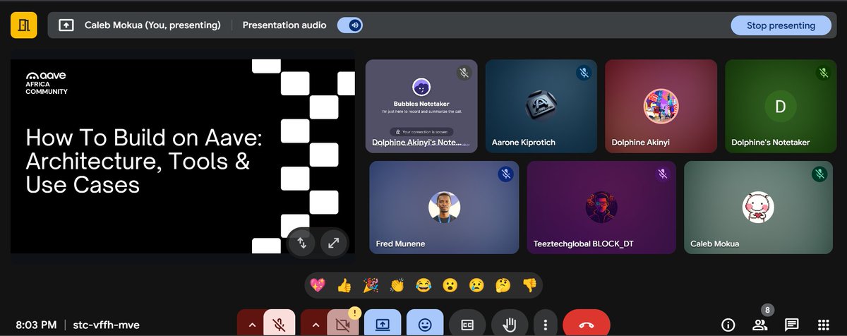Screen dimensions: 847x336
Task: Swap presentation tile with the arrows icon
Action: click(x=301, y=243)
